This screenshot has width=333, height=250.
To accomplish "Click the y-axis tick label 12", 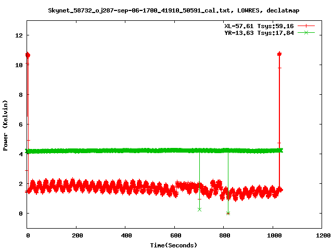I will tap(19, 35).
